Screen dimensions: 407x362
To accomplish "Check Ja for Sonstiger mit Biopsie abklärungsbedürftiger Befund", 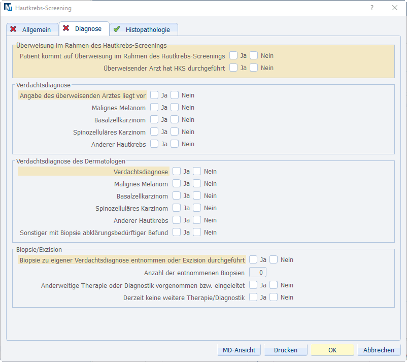I will 177,233.
